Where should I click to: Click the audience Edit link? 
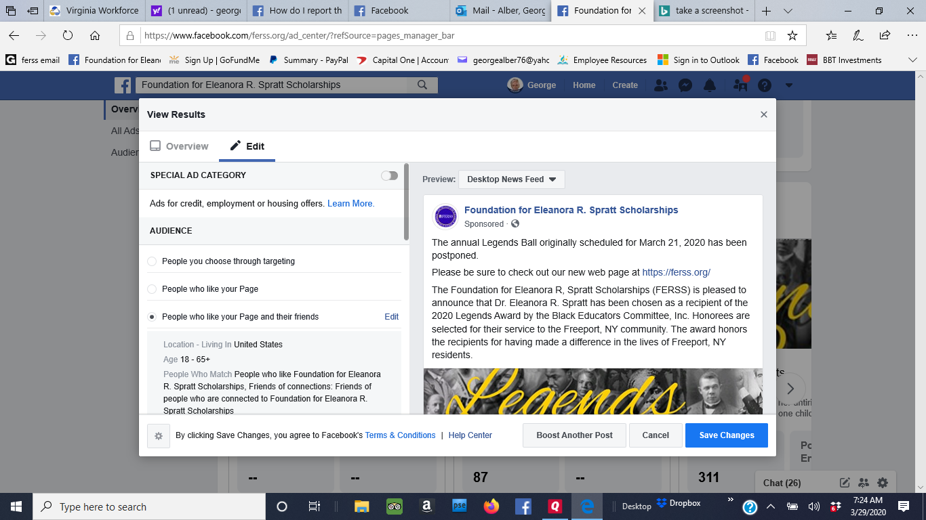pos(392,317)
